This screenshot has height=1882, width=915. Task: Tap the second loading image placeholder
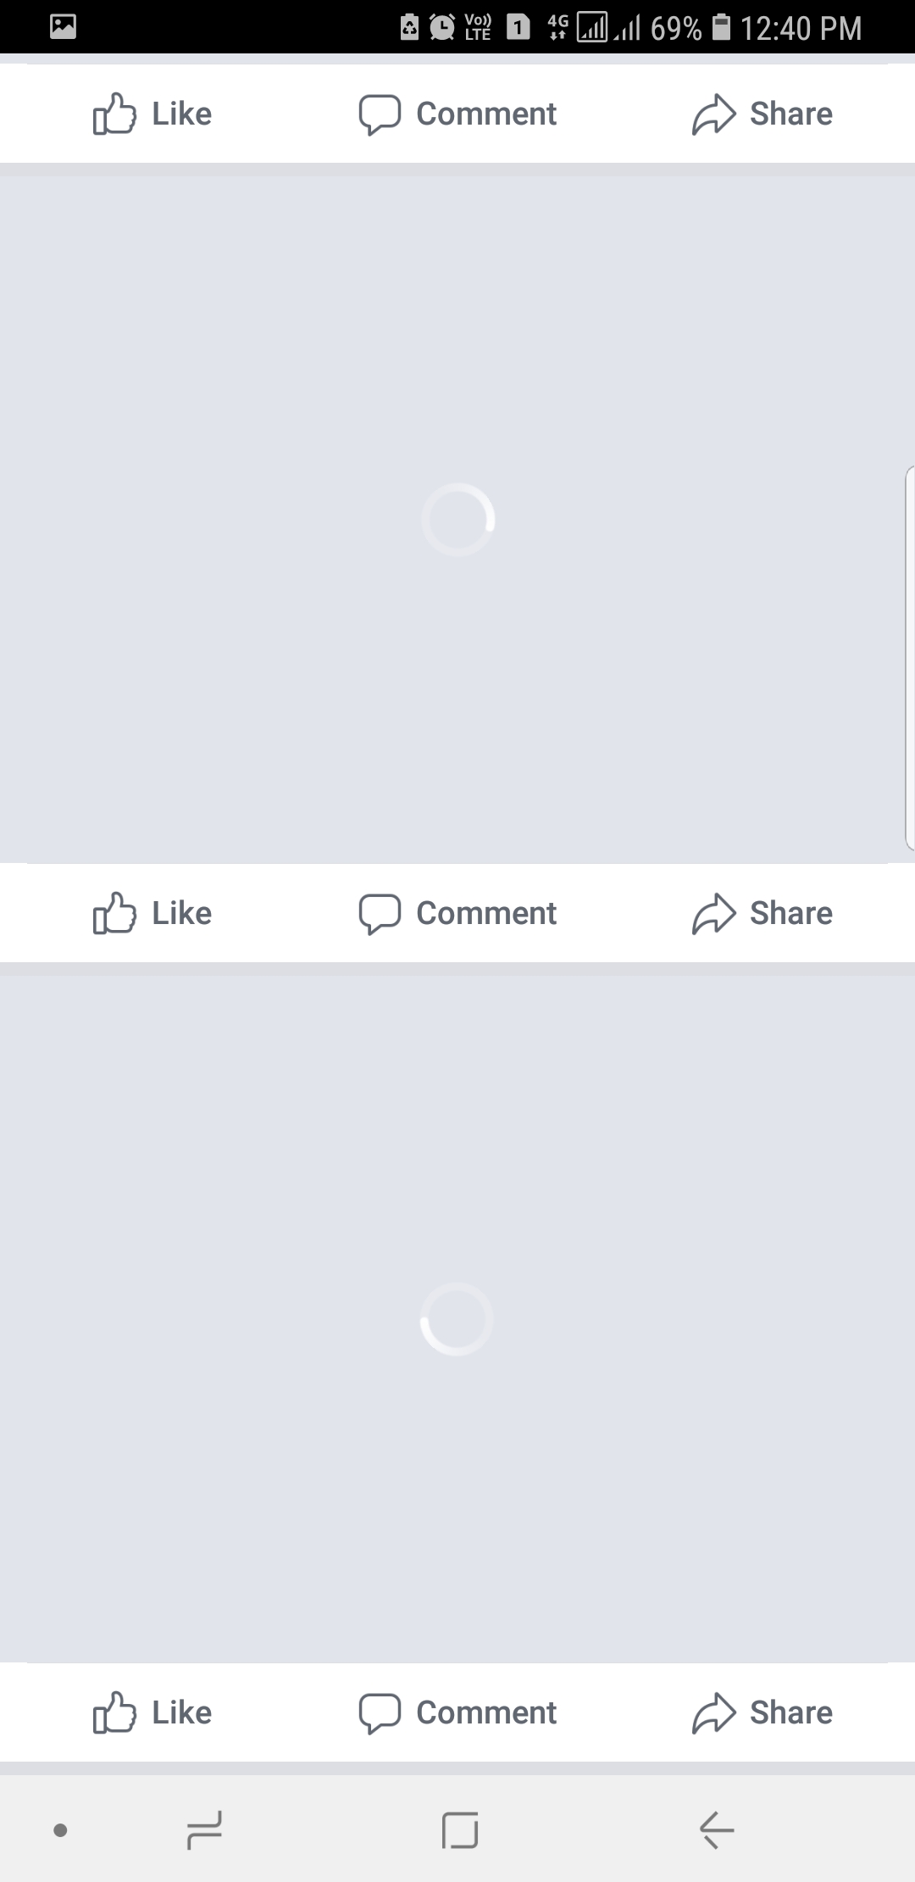(x=457, y=1319)
